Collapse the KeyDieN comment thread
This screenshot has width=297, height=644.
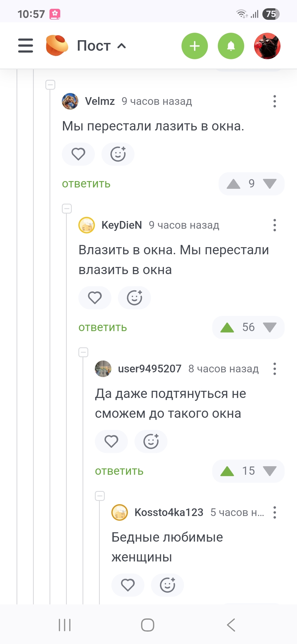(x=67, y=209)
